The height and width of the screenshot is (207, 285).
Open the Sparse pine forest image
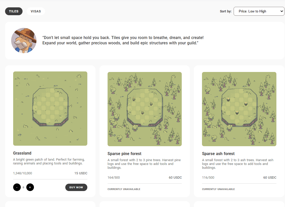click(145, 109)
